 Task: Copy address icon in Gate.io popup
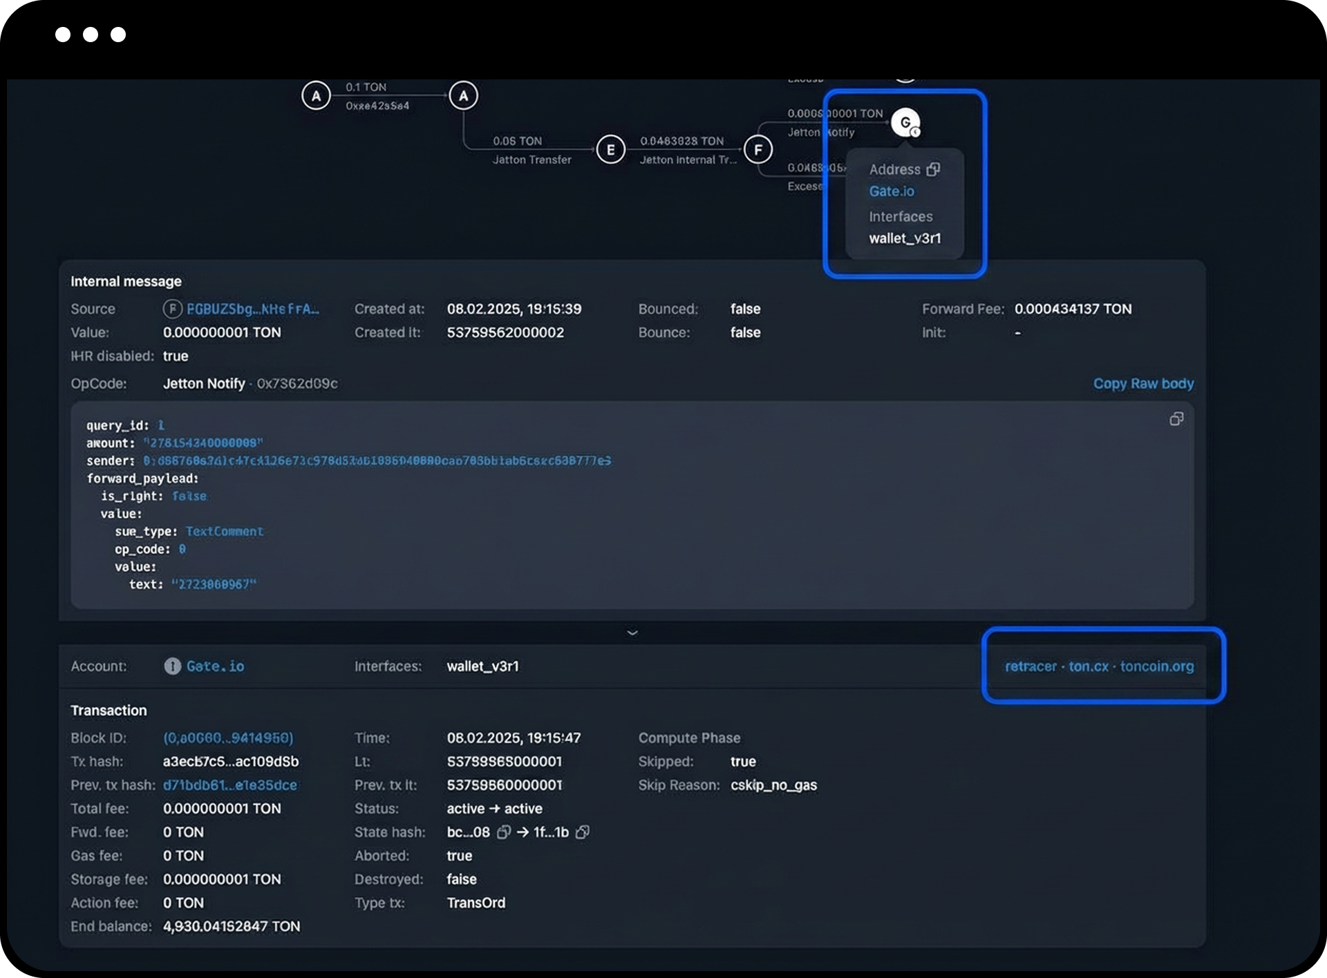pyautogui.click(x=933, y=169)
